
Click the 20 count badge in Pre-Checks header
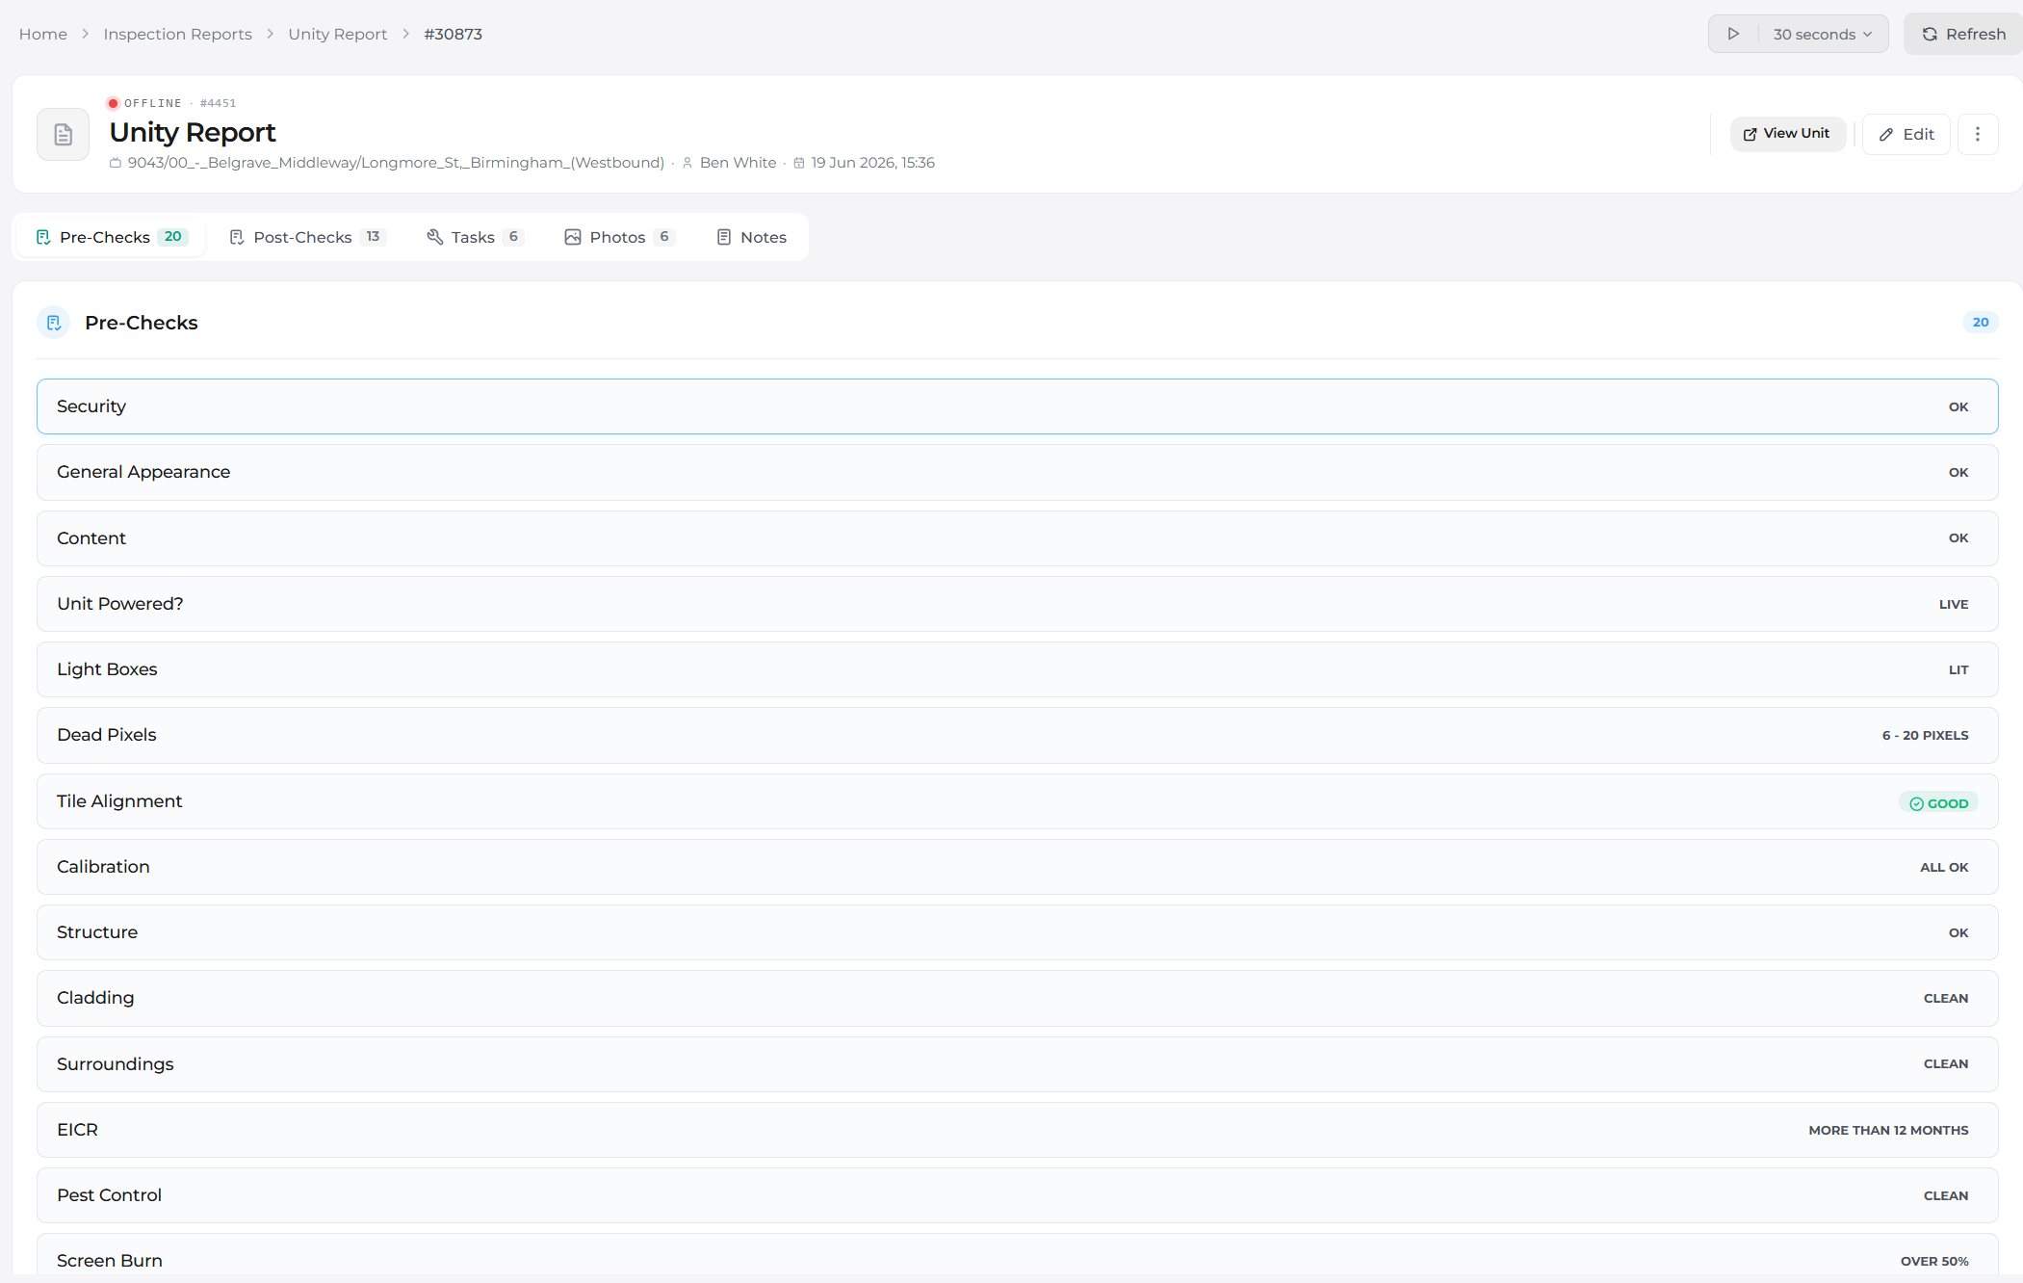pyautogui.click(x=1981, y=323)
